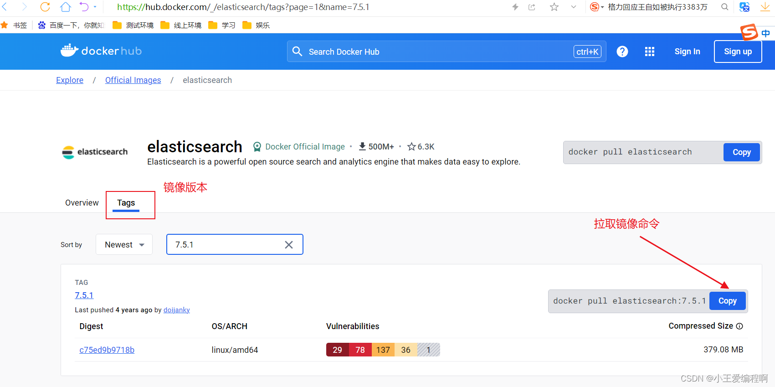Click the Compressed Size info icon
The image size is (775, 387).
(740, 326)
